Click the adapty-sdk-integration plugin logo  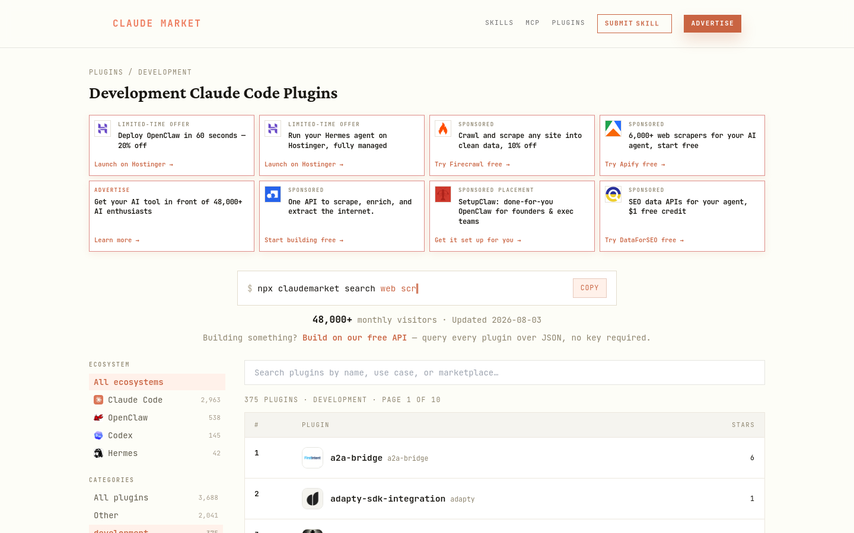pyautogui.click(x=313, y=499)
